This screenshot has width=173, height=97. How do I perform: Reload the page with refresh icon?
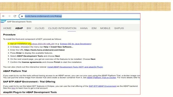coord(15,16)
